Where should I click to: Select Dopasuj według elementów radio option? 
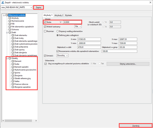57,31
